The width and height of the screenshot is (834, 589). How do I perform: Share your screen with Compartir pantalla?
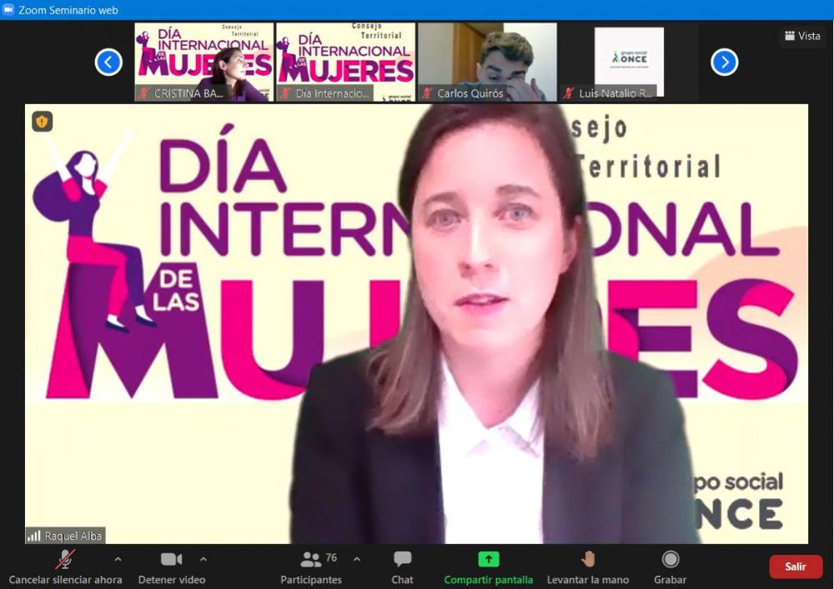point(488,559)
